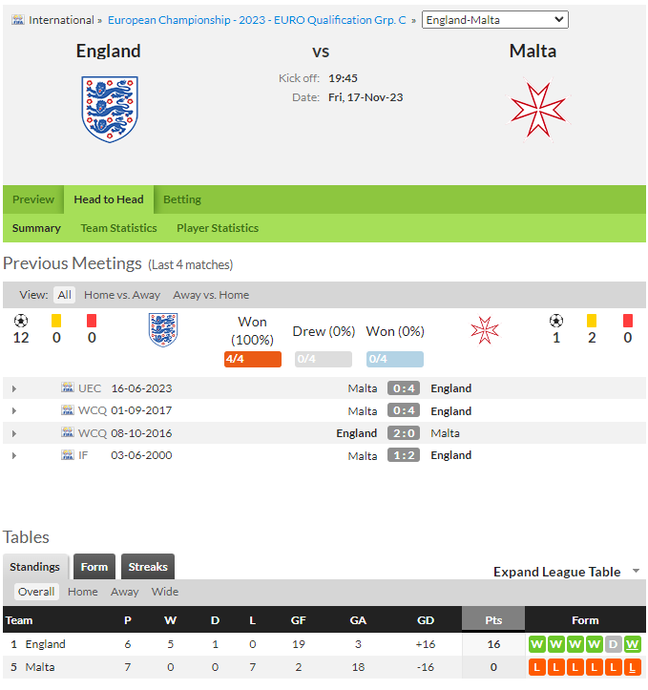The width and height of the screenshot is (648, 690).
Task: Select the Away vs. Home view filter
Action: click(x=211, y=295)
